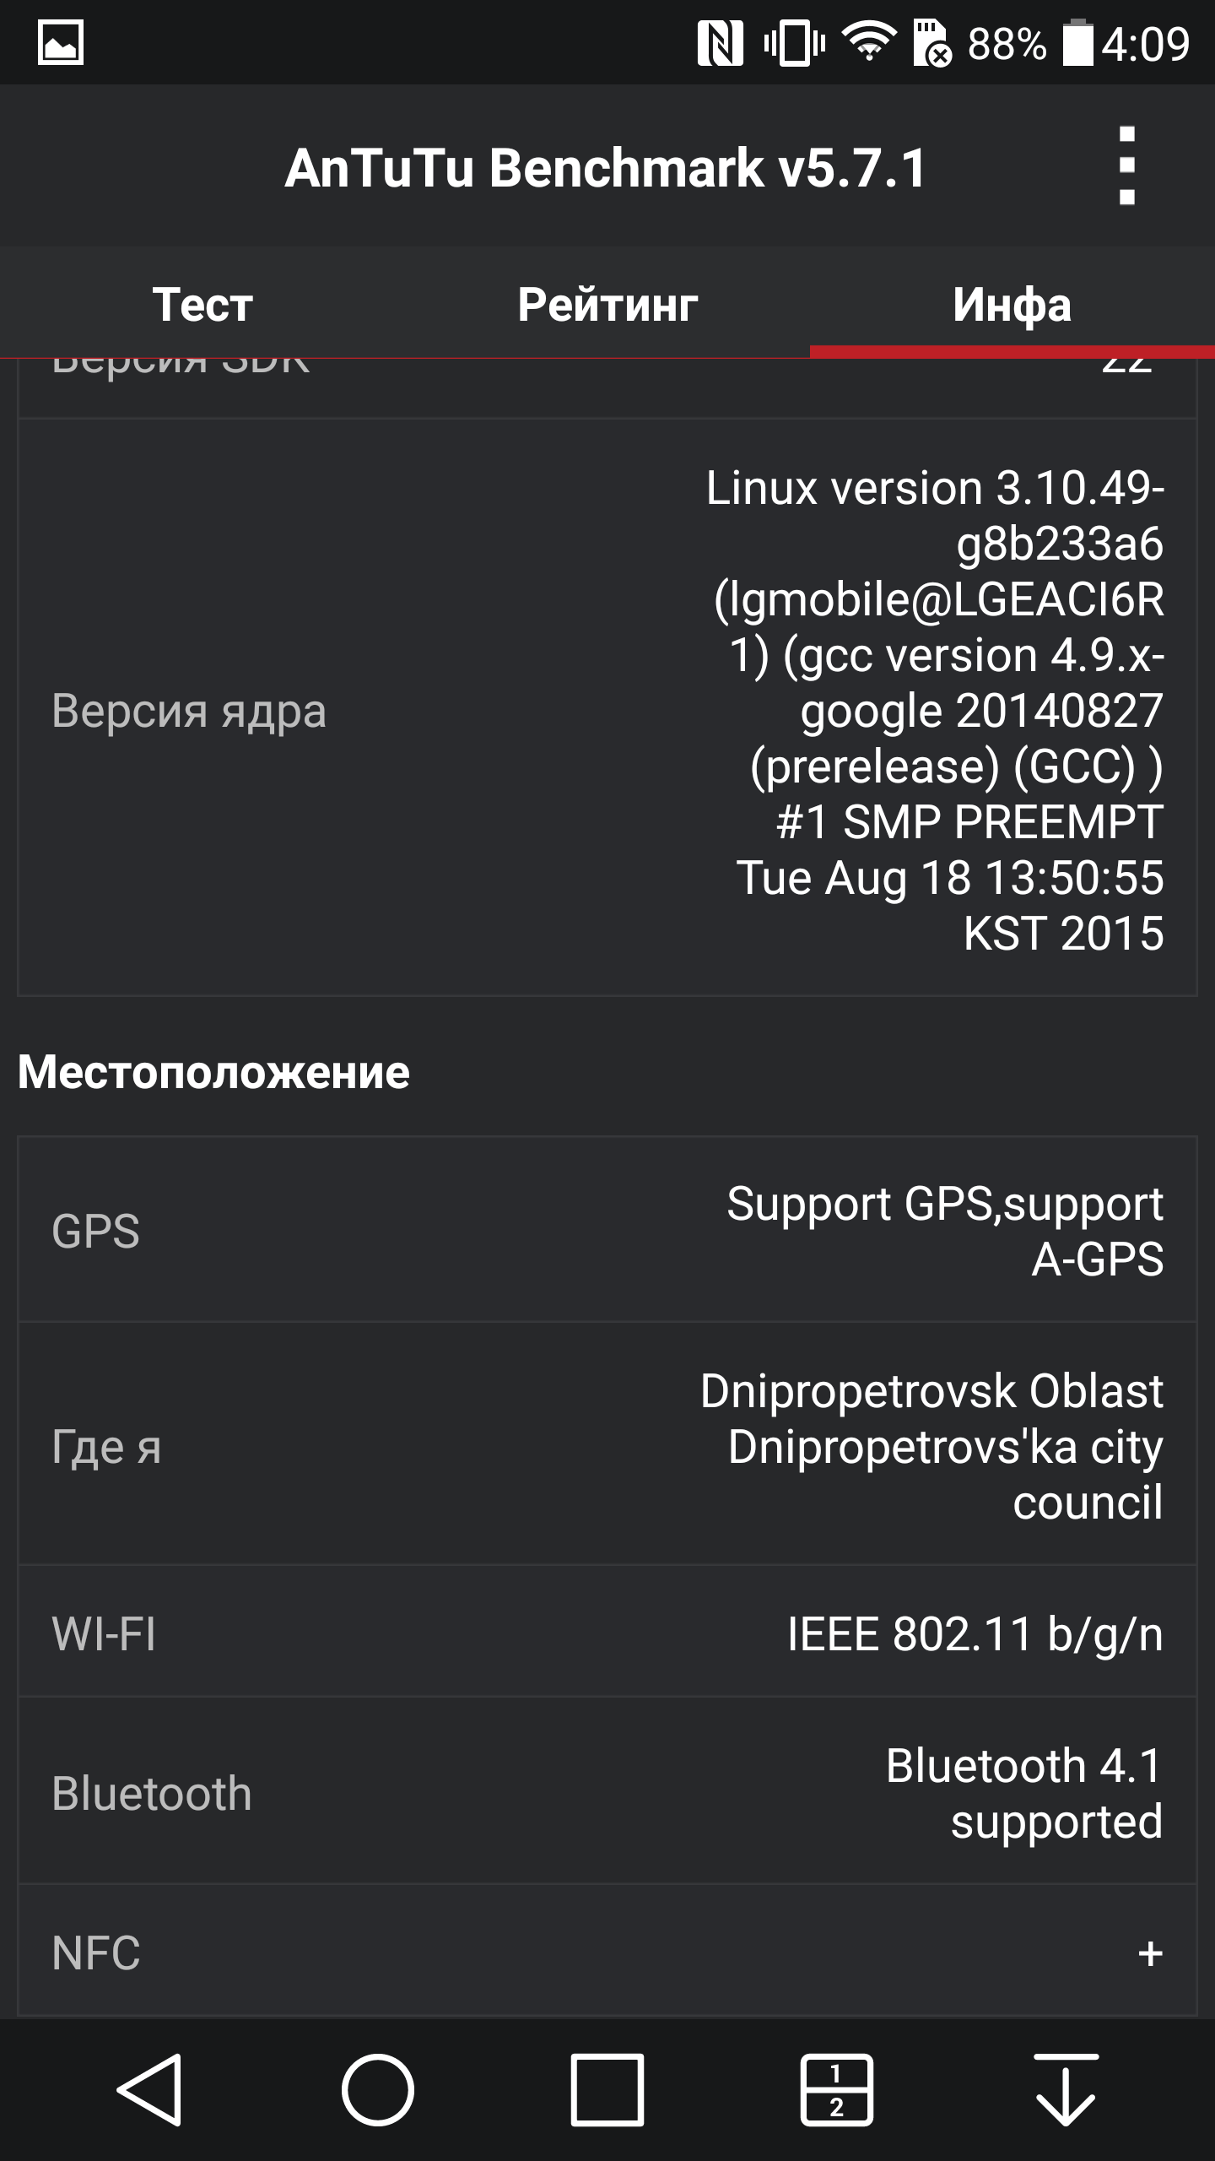Tap the Back navigation button
The height and width of the screenshot is (2161, 1215).
[150, 2089]
